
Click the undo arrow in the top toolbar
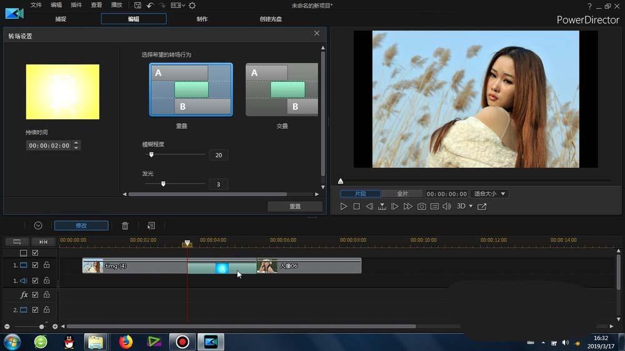[x=150, y=6]
